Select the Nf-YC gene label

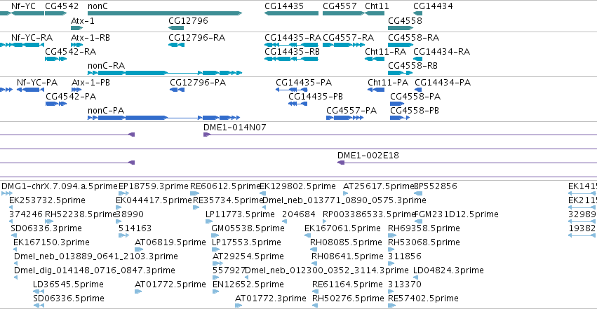tap(23, 6)
